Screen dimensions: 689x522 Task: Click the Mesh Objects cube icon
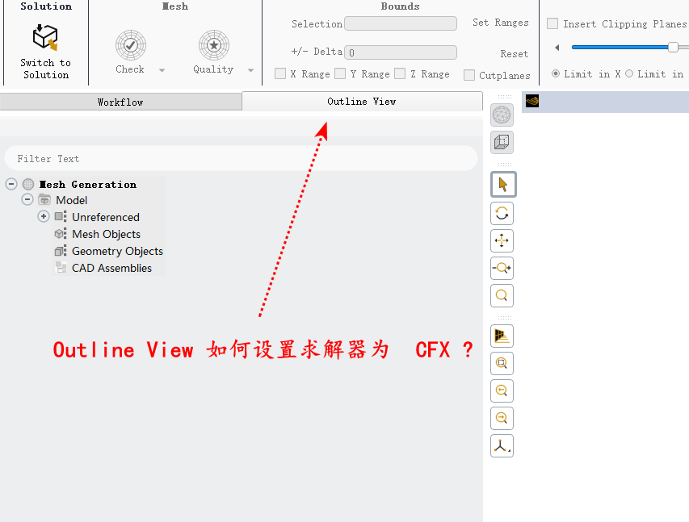(x=61, y=233)
